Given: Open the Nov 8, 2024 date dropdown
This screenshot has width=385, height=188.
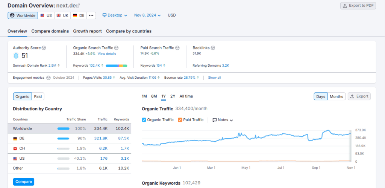Looking at the screenshot, I should pos(147,15).
